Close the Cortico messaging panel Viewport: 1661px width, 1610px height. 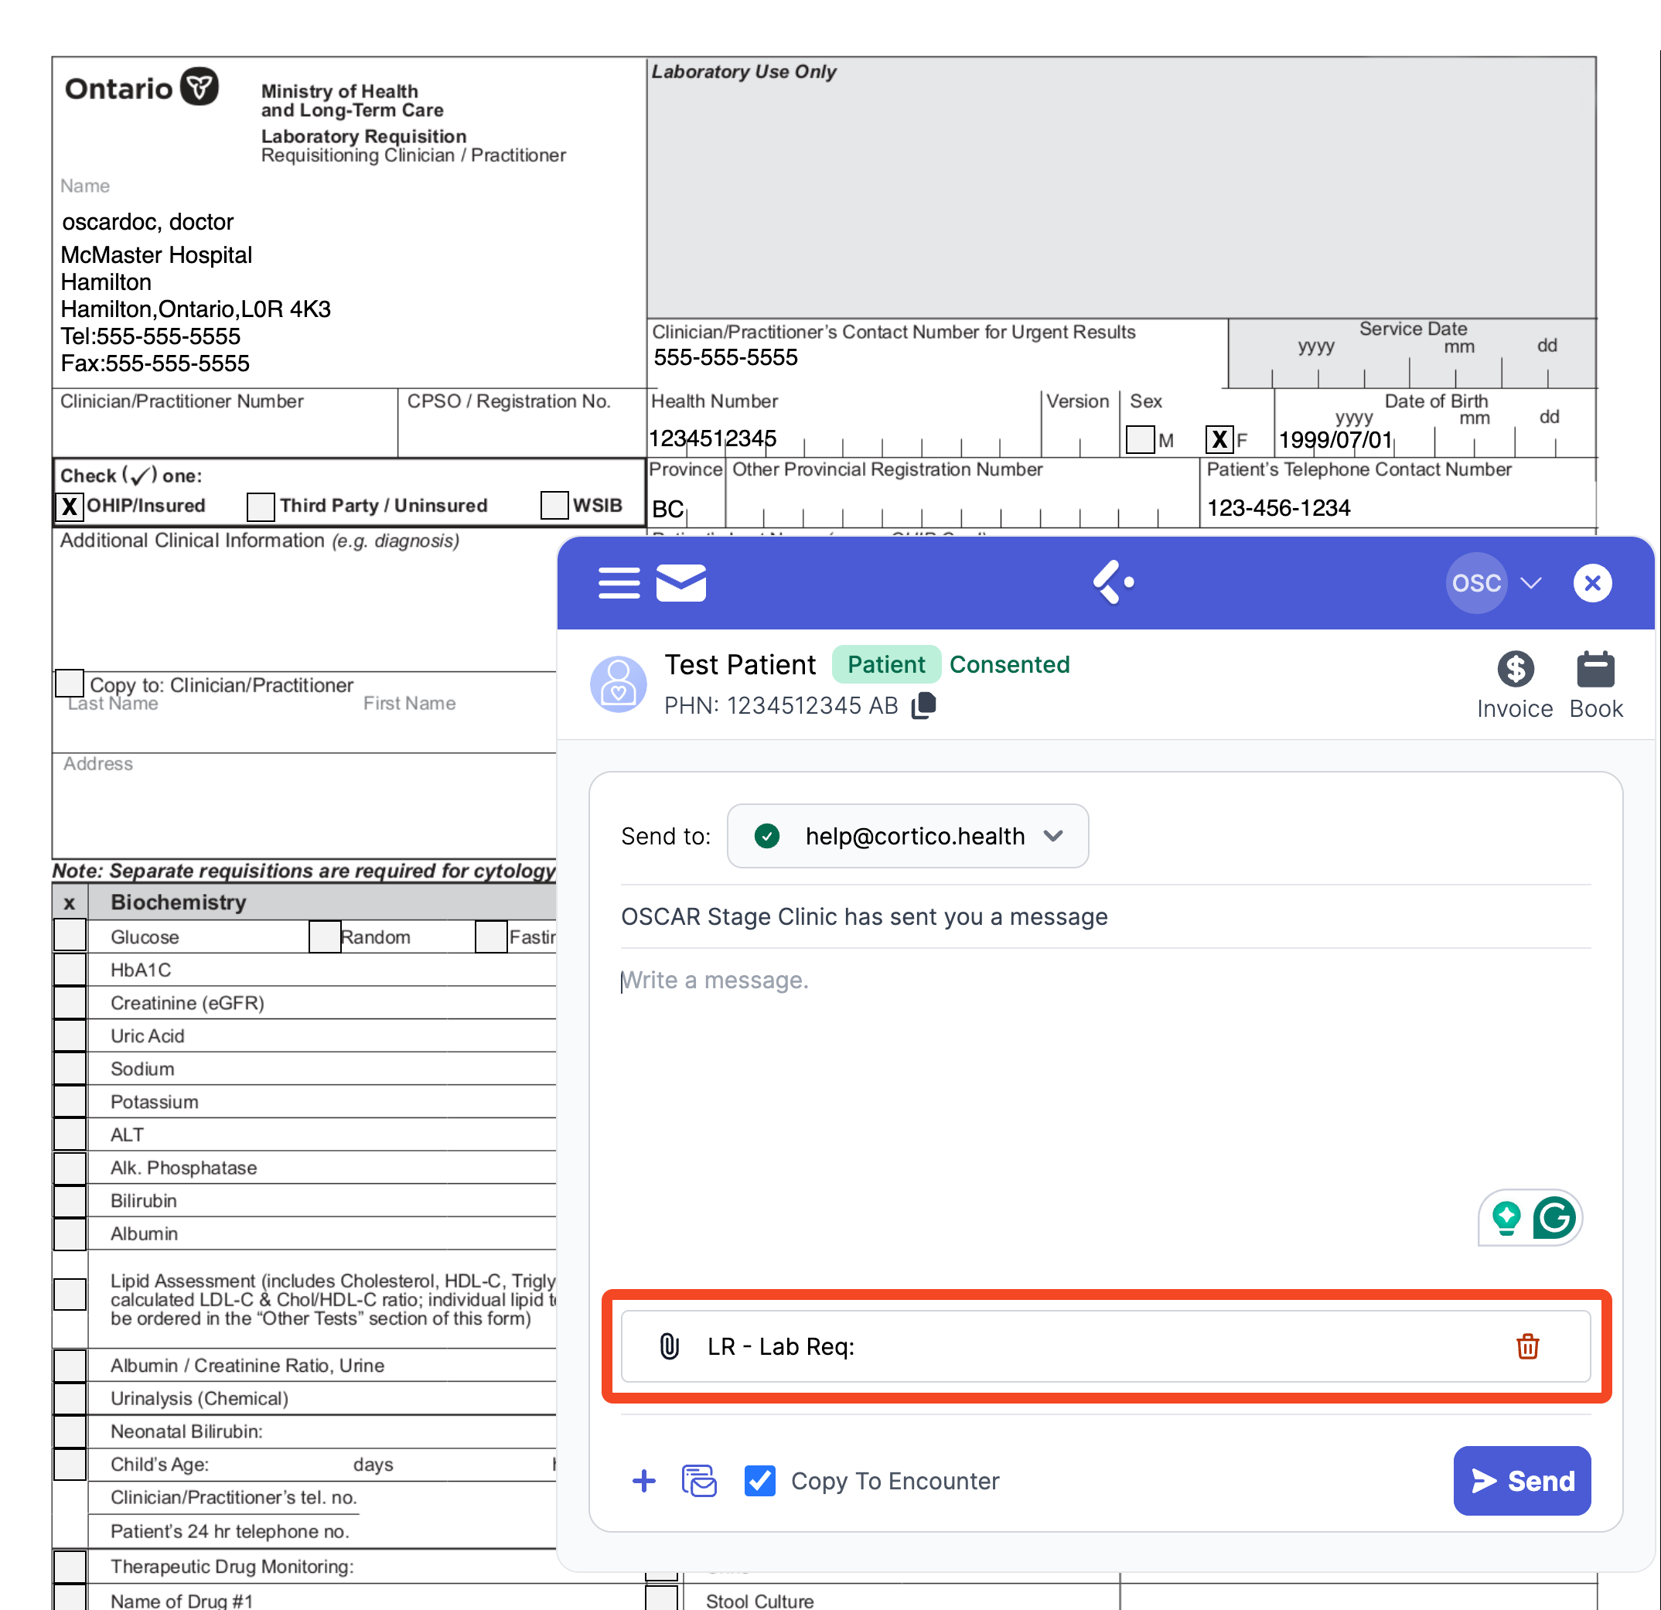click(x=1591, y=583)
